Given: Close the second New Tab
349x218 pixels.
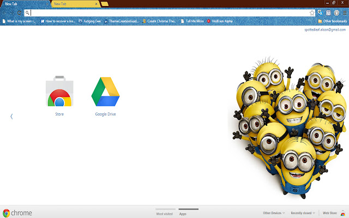Looking at the screenshot, I should click(x=96, y=4).
